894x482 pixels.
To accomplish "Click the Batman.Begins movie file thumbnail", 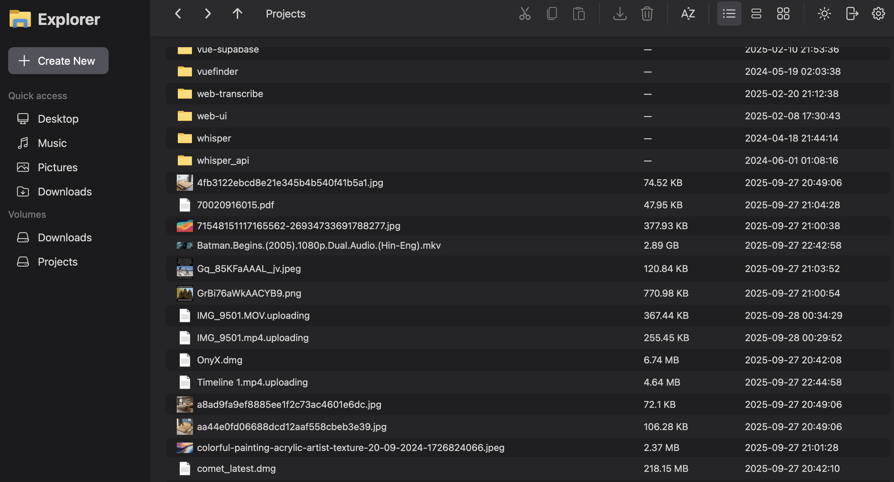I will (x=185, y=245).
